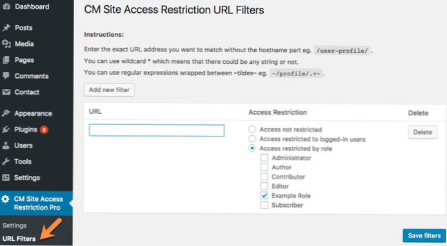This screenshot has height=246, width=447.
Task: Click the ~/profile/.+~ regex example
Action: (x=296, y=73)
